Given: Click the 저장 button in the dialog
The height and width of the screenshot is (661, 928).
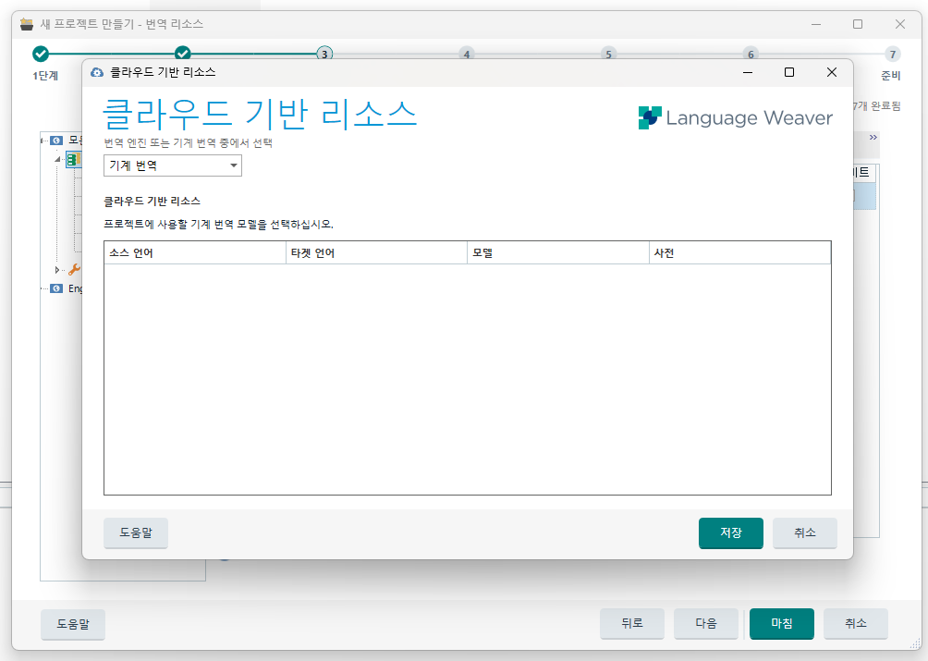Looking at the screenshot, I should click(x=730, y=533).
